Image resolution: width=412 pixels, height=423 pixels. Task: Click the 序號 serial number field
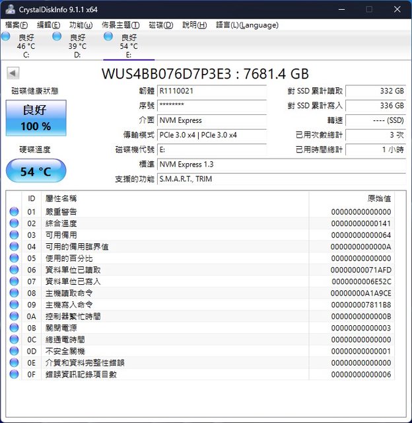211,105
